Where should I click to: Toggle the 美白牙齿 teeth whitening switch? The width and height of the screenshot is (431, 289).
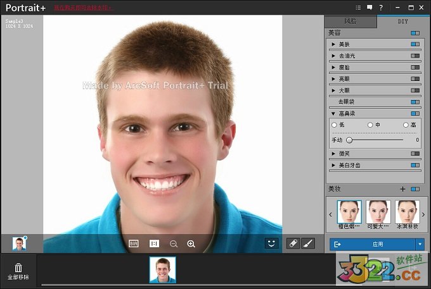tap(415, 165)
